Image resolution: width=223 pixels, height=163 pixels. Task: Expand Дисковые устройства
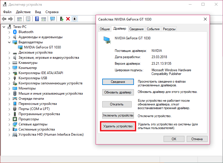[9, 53]
